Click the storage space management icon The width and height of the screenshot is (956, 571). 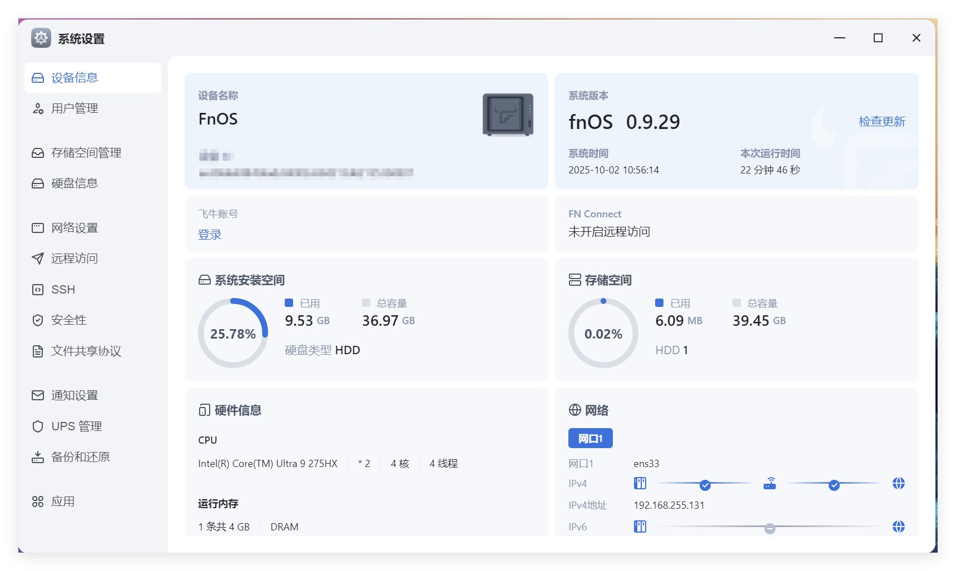coord(38,153)
